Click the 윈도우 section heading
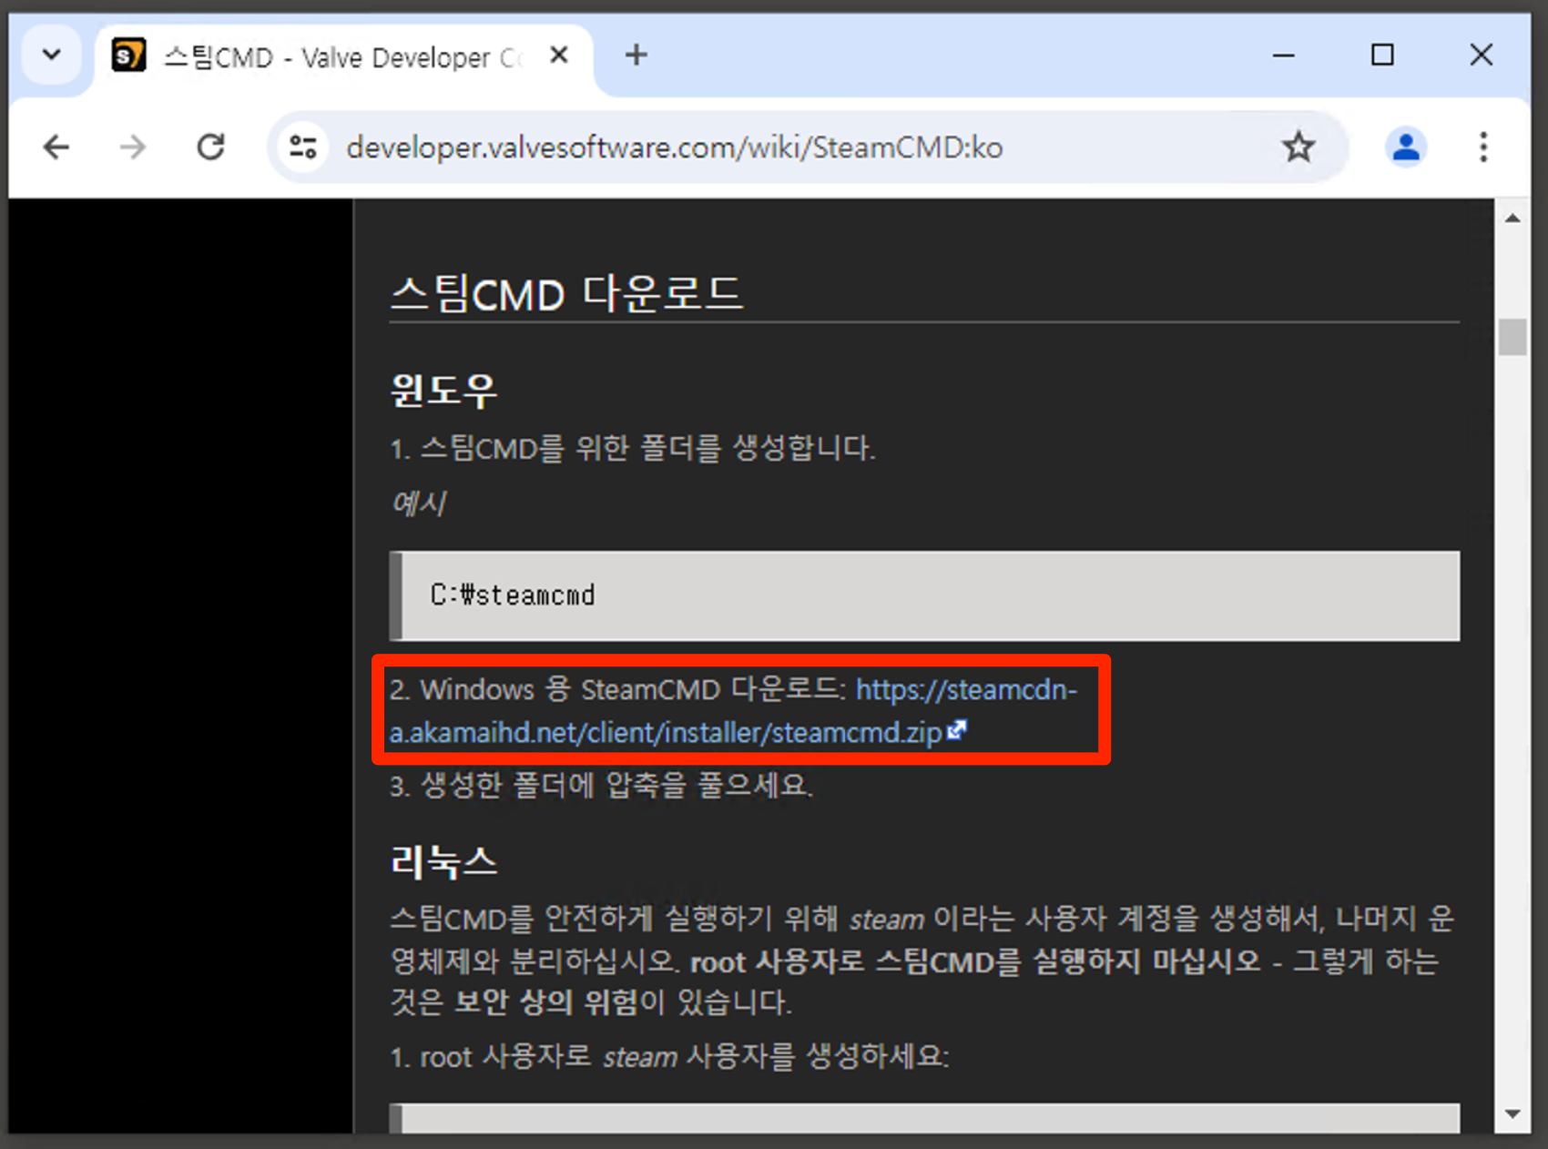1548x1149 pixels. [x=443, y=390]
